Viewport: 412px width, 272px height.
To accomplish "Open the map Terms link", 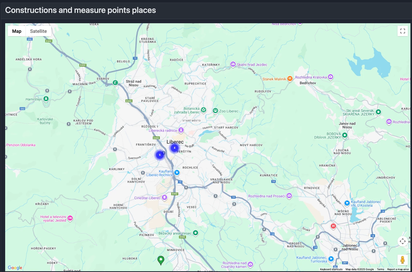I will pos(380,269).
